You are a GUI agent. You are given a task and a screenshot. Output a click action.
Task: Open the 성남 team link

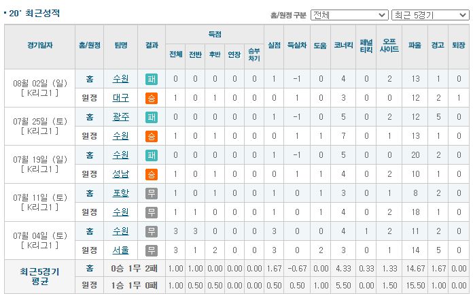tap(121, 174)
